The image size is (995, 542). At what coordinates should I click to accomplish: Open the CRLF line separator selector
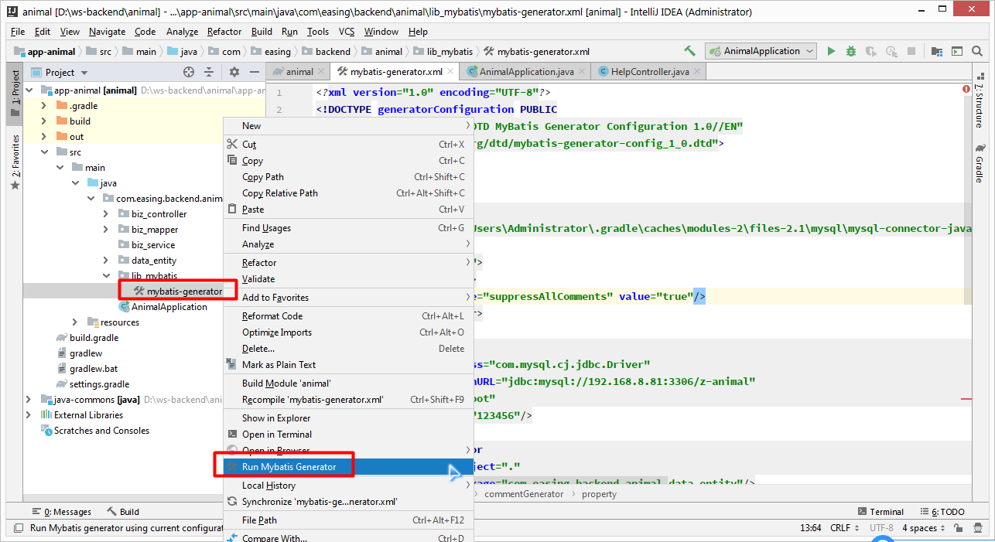click(845, 528)
